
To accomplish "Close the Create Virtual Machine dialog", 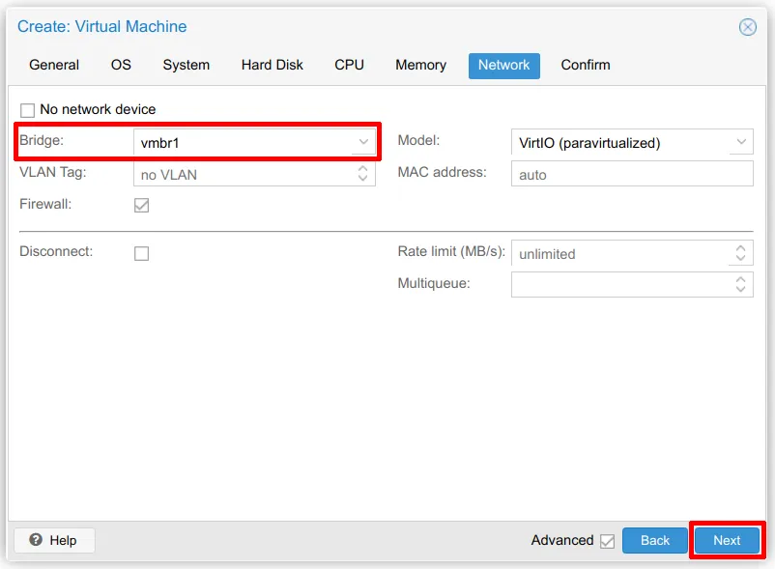I will coord(747,27).
